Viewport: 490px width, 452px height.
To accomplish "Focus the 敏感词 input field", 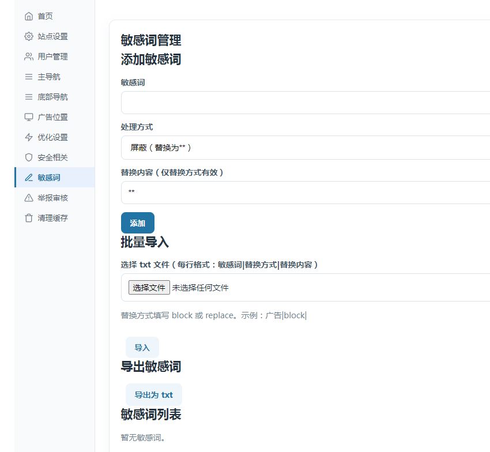I will [x=306, y=103].
